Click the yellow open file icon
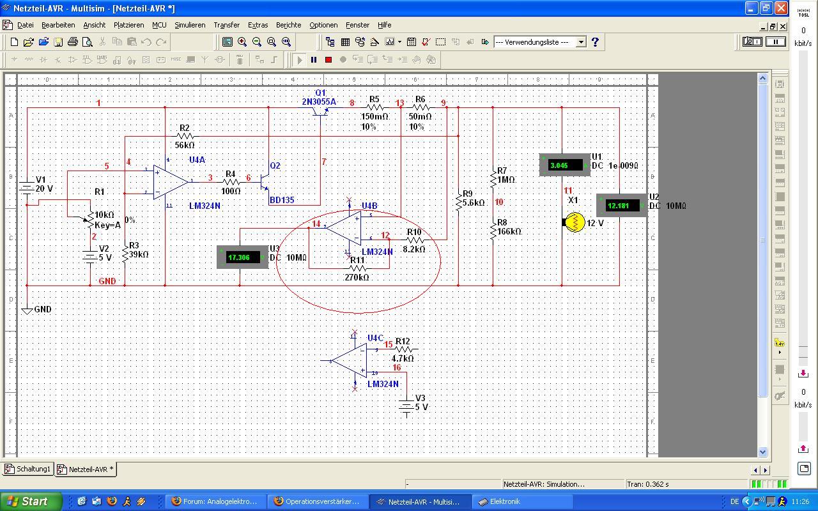 (29, 42)
